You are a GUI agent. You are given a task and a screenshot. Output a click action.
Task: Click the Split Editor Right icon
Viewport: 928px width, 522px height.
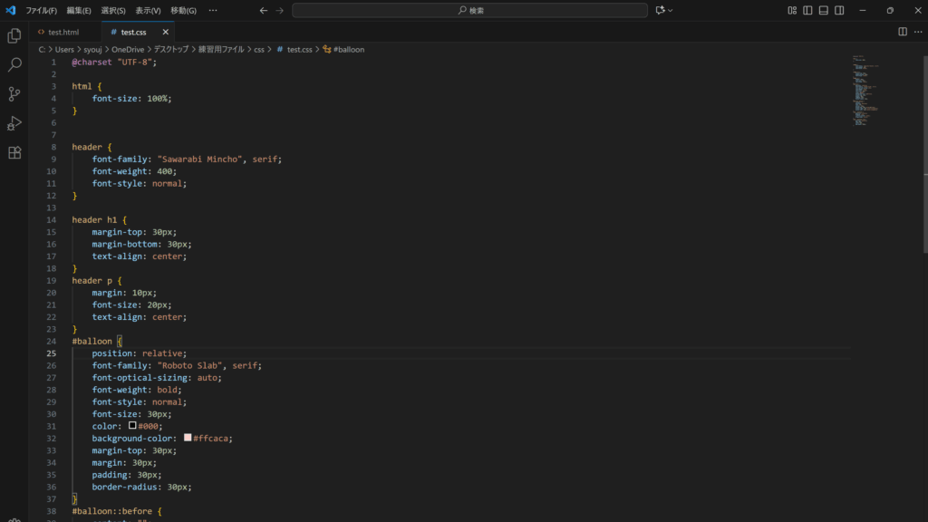pyautogui.click(x=903, y=32)
